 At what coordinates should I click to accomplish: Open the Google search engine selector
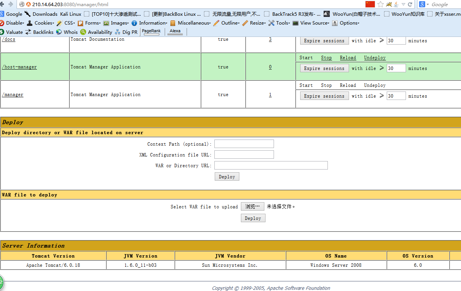pos(424,4)
